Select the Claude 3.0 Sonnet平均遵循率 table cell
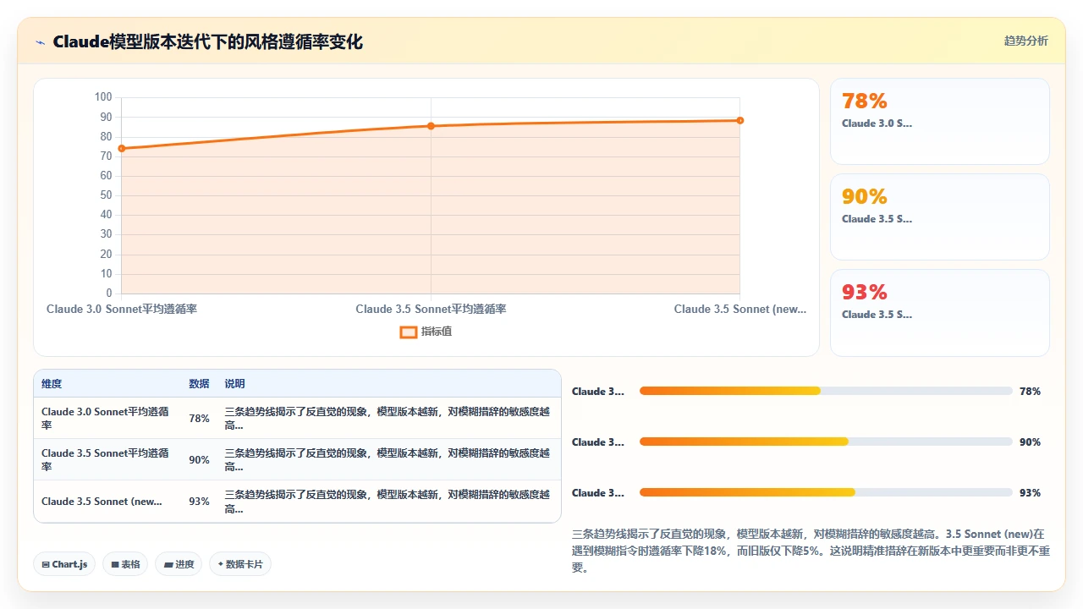Viewport: 1083px width, 609px height. (107, 418)
